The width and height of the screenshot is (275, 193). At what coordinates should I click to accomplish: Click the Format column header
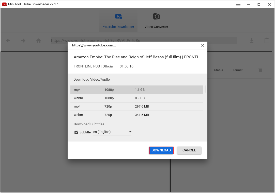[238, 70]
